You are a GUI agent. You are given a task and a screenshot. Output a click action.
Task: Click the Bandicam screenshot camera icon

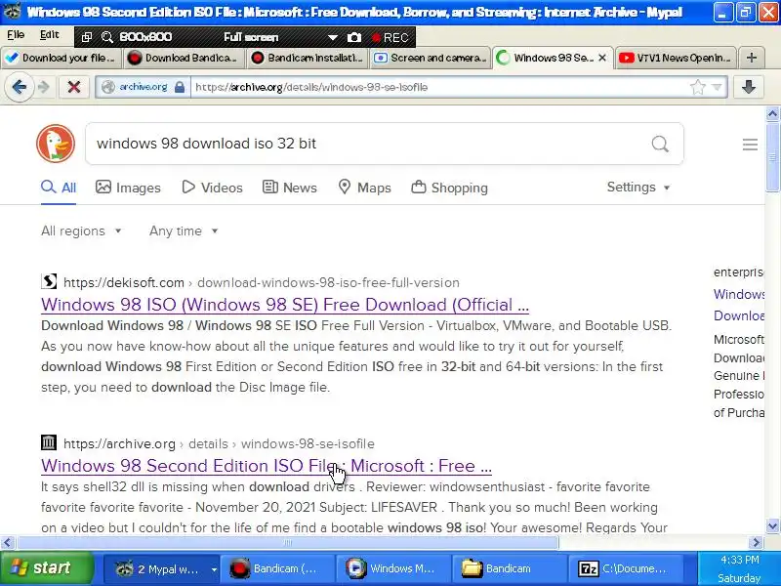(354, 37)
